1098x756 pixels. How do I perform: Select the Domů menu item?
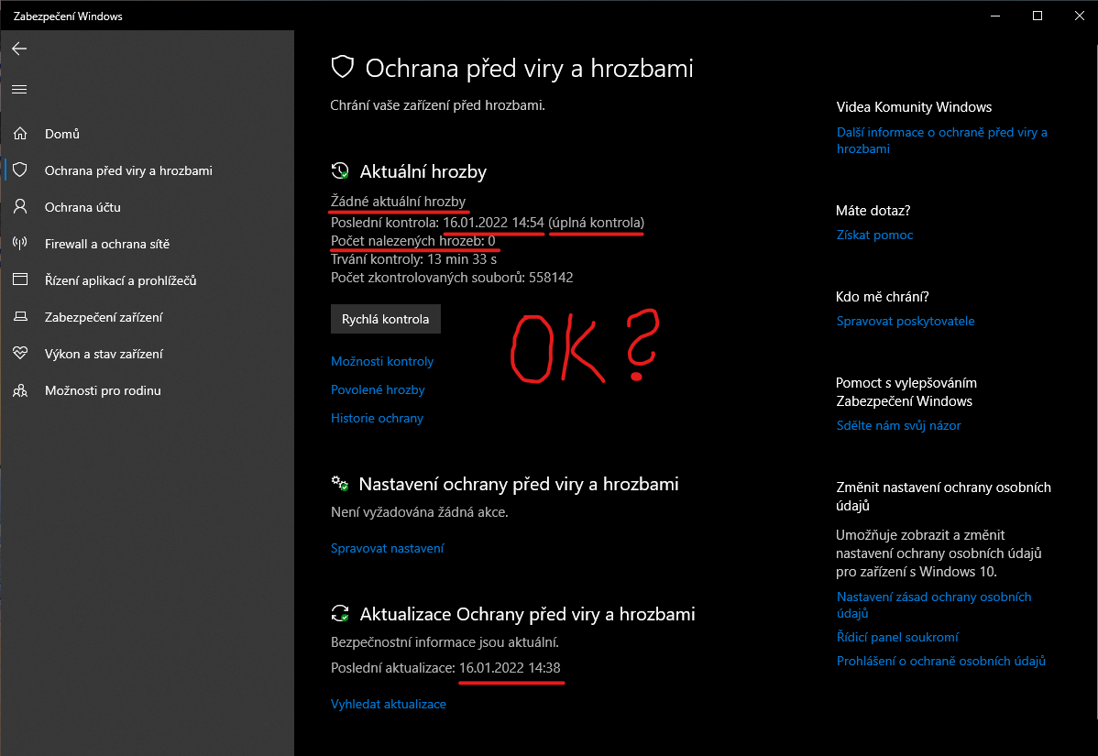pyautogui.click(x=62, y=134)
